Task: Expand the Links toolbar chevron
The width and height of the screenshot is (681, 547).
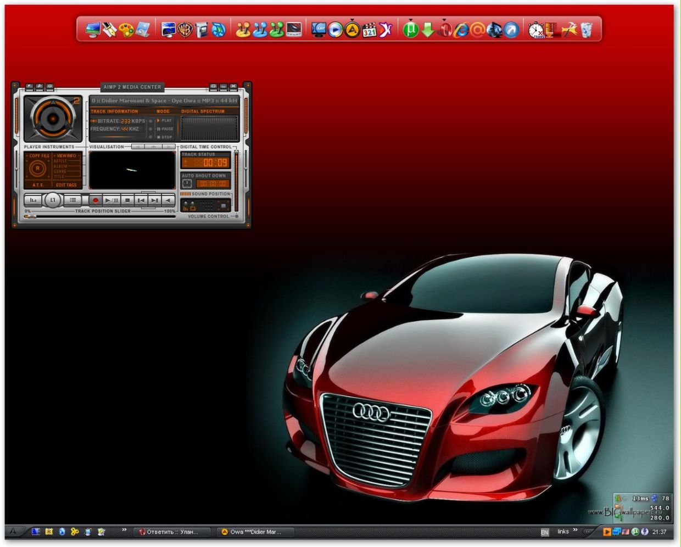Action: click(575, 529)
